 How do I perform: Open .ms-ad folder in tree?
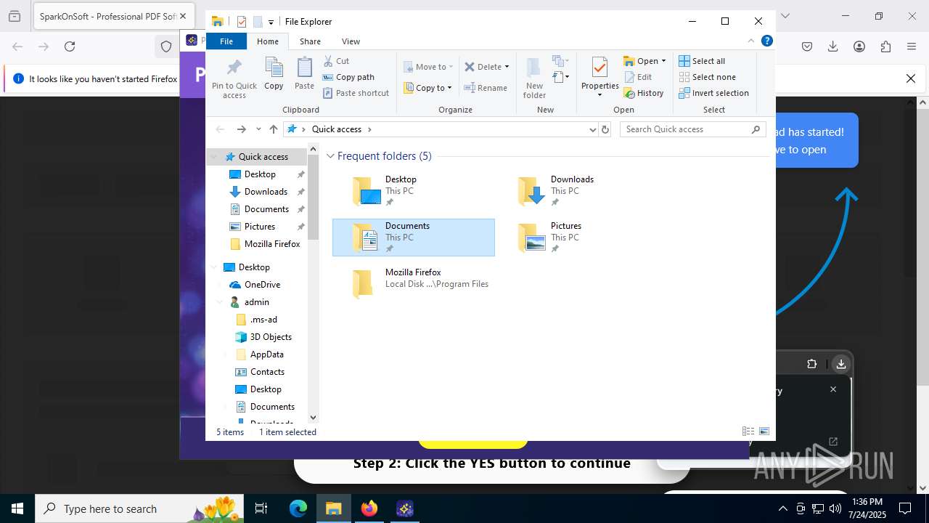click(263, 320)
